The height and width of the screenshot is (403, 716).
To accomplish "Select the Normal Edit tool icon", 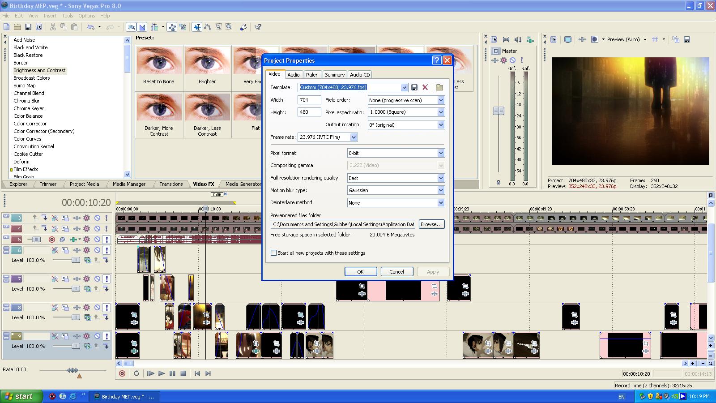I will (x=197, y=27).
